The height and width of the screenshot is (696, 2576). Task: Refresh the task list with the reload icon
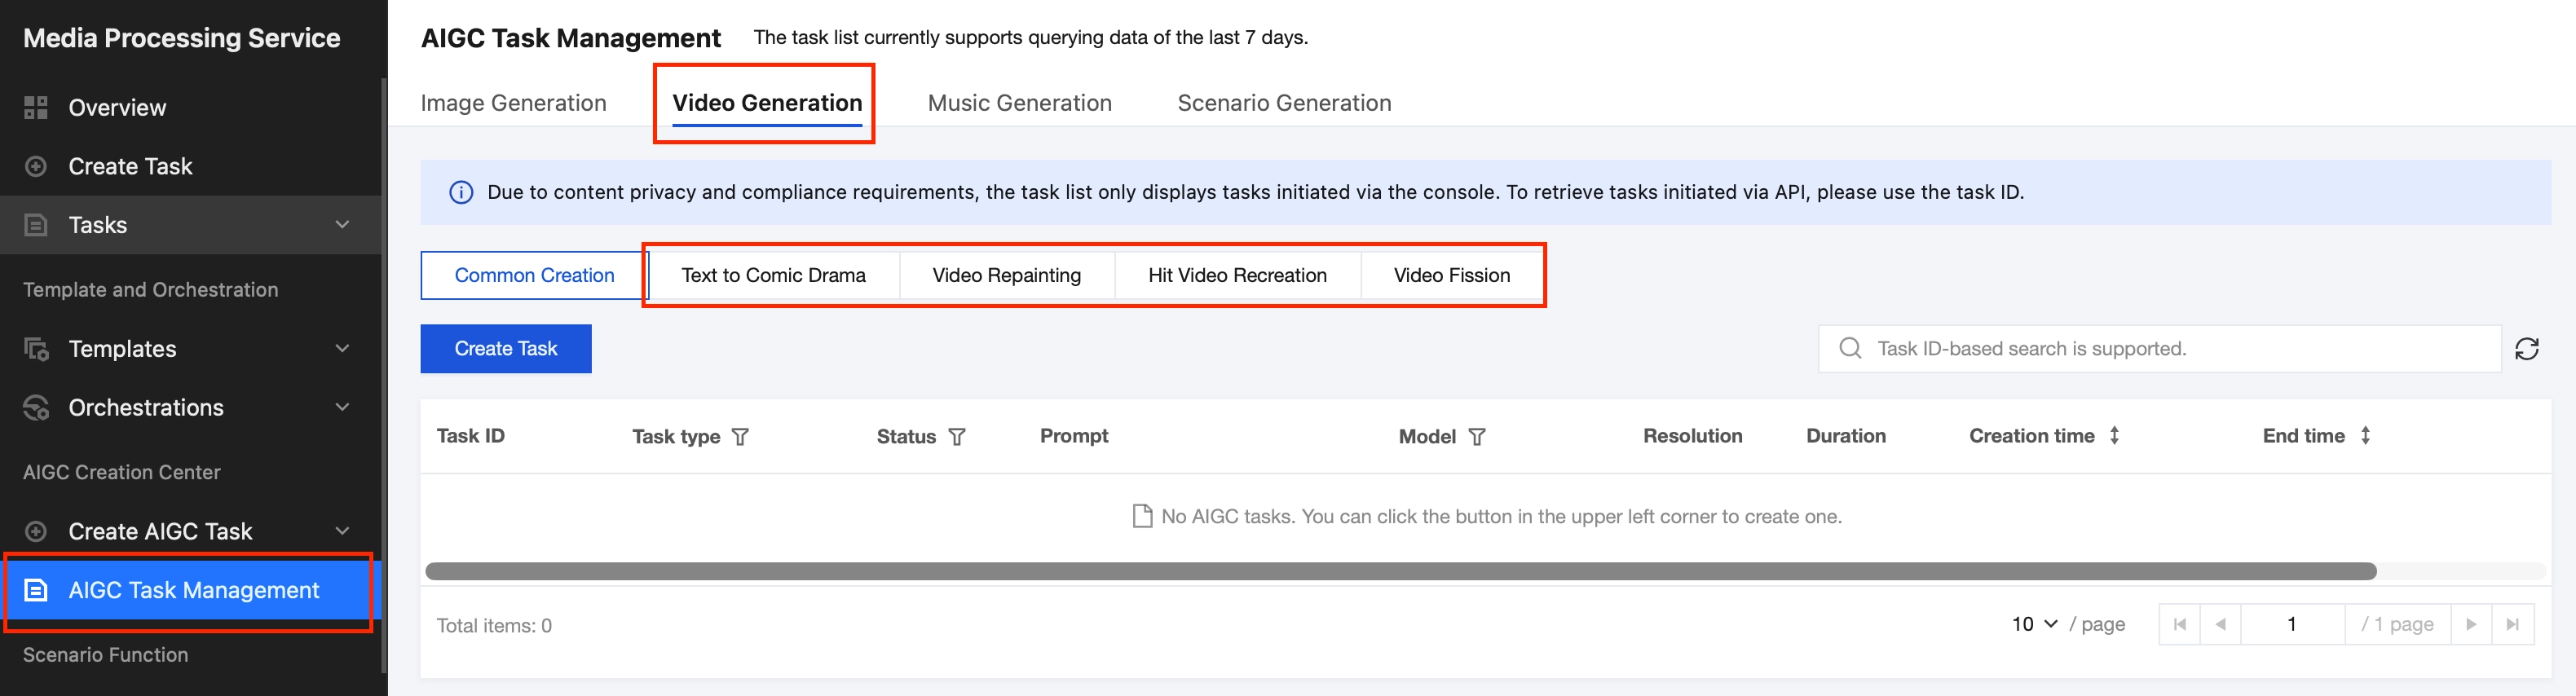pos(2527,349)
